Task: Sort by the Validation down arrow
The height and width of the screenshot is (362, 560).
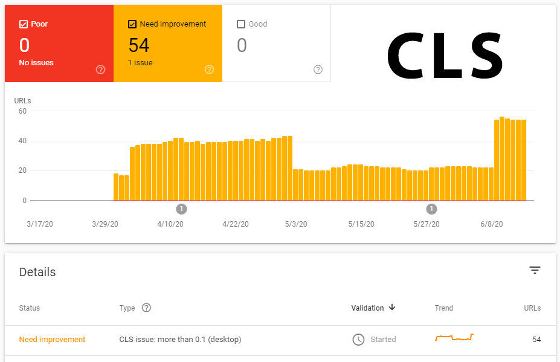Action: tap(392, 308)
